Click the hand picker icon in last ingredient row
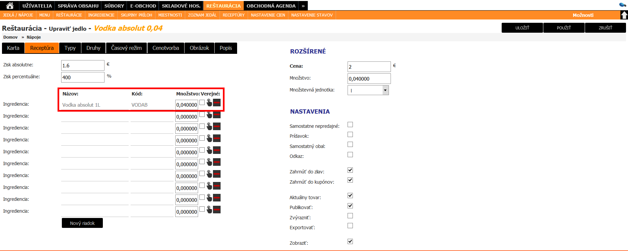628x251 pixels. coord(209,210)
